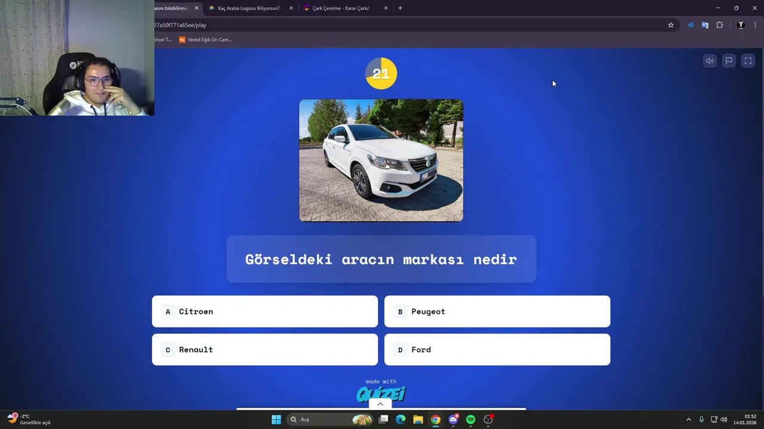The width and height of the screenshot is (764, 429).
Task: Minimize the Chrome window
Action: click(718, 8)
